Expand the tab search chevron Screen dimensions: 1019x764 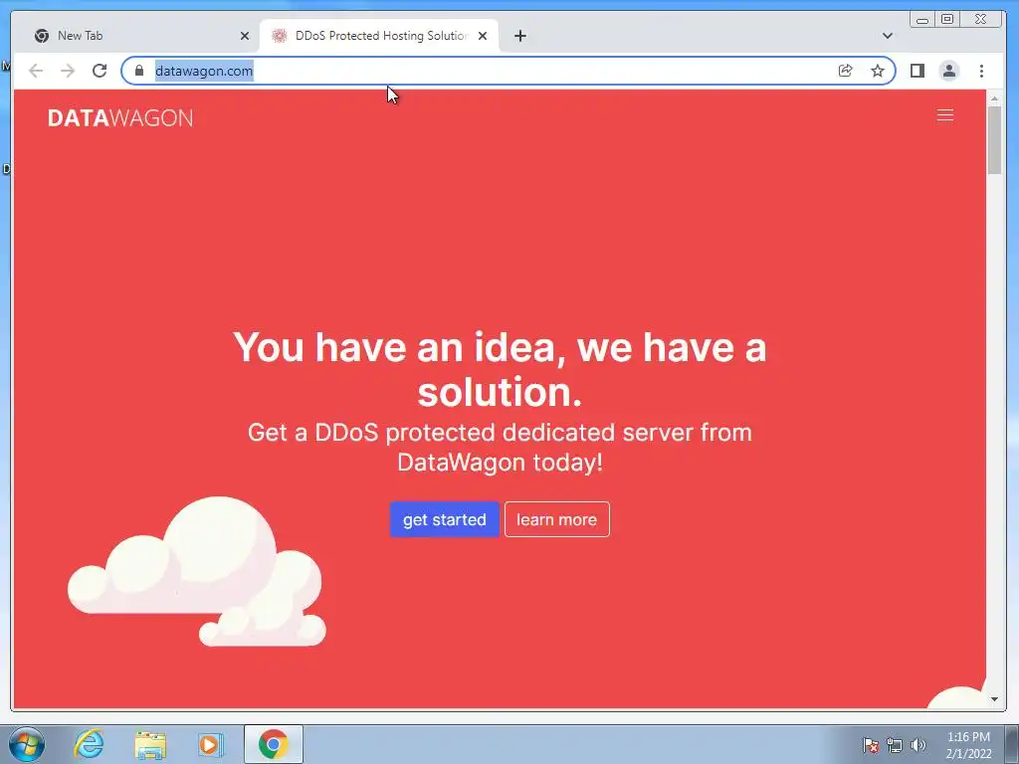[887, 36]
